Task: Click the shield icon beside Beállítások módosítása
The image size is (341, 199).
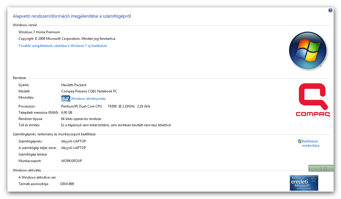Action: click(299, 141)
